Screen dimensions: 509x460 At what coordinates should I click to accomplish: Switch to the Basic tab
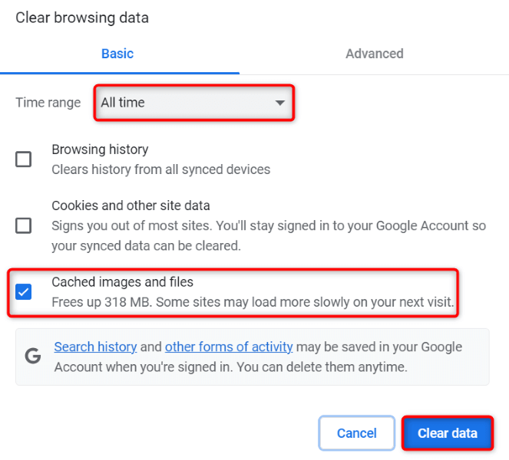tap(117, 54)
